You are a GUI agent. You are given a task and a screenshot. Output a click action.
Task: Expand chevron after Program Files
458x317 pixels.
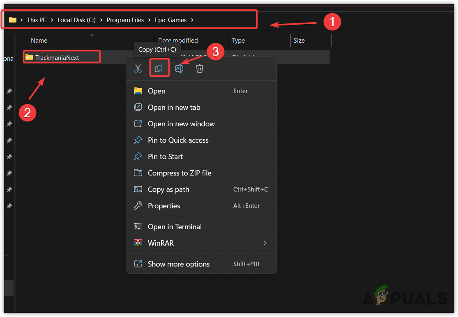(149, 20)
